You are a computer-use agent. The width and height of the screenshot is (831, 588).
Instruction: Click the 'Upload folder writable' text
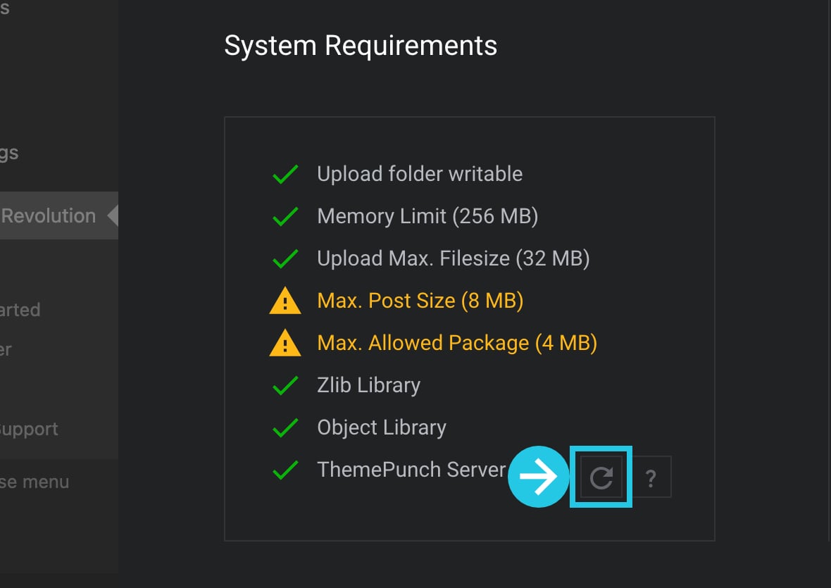tap(420, 174)
